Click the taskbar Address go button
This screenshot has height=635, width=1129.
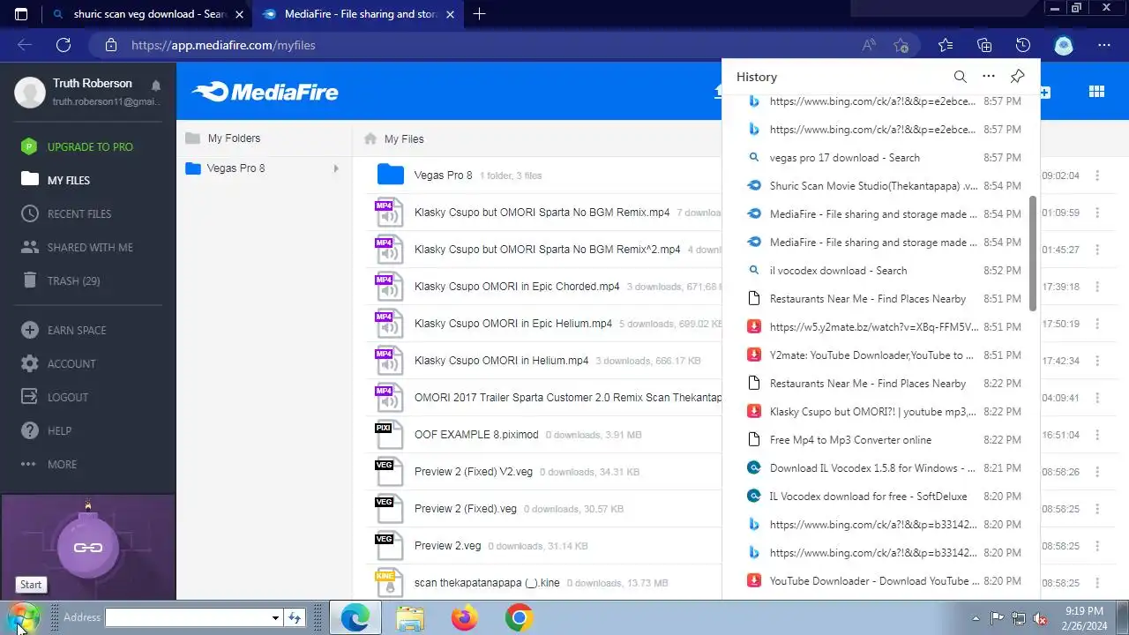[295, 618]
